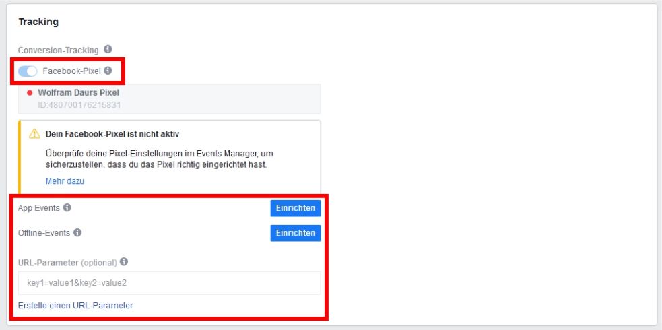Click the yellow warning triangle icon

tap(34, 134)
